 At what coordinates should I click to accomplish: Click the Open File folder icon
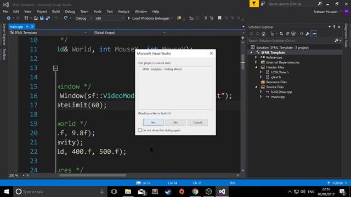pos(36,18)
